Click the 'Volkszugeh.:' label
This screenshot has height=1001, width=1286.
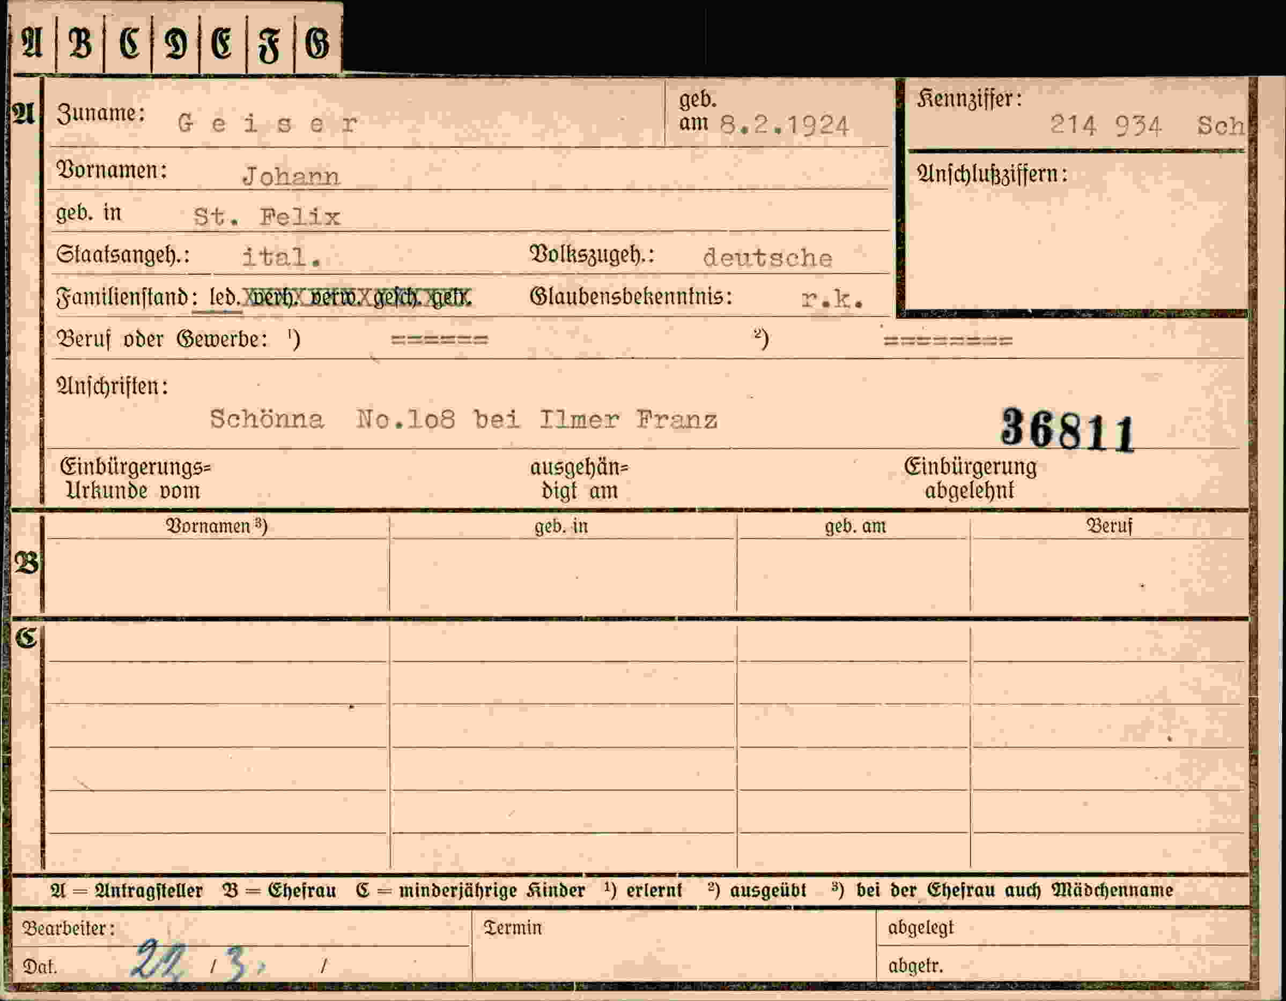point(593,256)
